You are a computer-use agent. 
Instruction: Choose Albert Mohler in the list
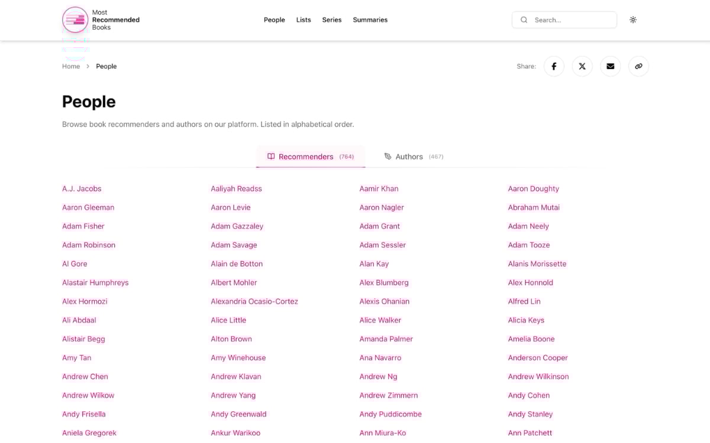click(234, 283)
